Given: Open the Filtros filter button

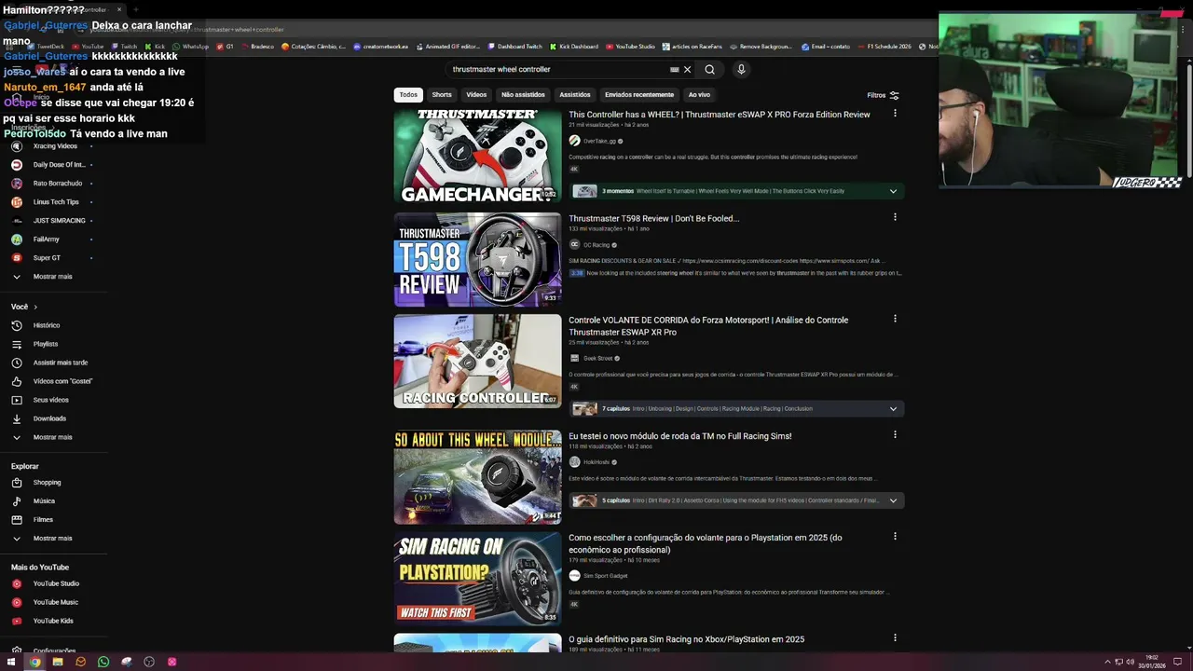Looking at the screenshot, I should 883,95.
